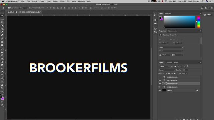Click the type layer filter icon
Screen dimensions: 214x120
point(178,67)
